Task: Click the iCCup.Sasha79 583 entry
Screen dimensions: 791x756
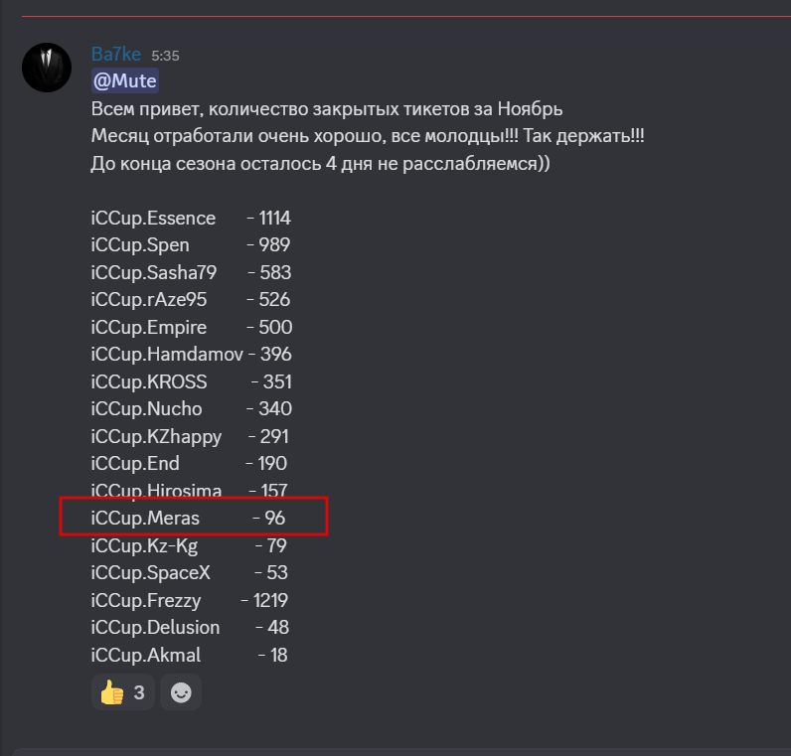Action: point(190,272)
